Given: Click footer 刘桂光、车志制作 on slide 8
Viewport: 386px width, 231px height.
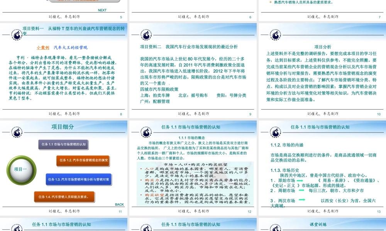Looking at the screenshot, I should coord(64,114).
